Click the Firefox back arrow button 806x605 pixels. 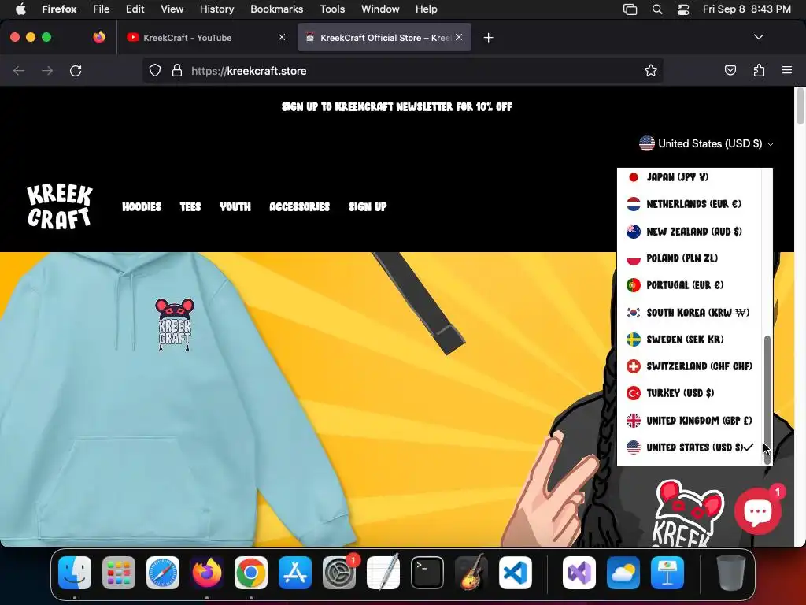[19, 70]
